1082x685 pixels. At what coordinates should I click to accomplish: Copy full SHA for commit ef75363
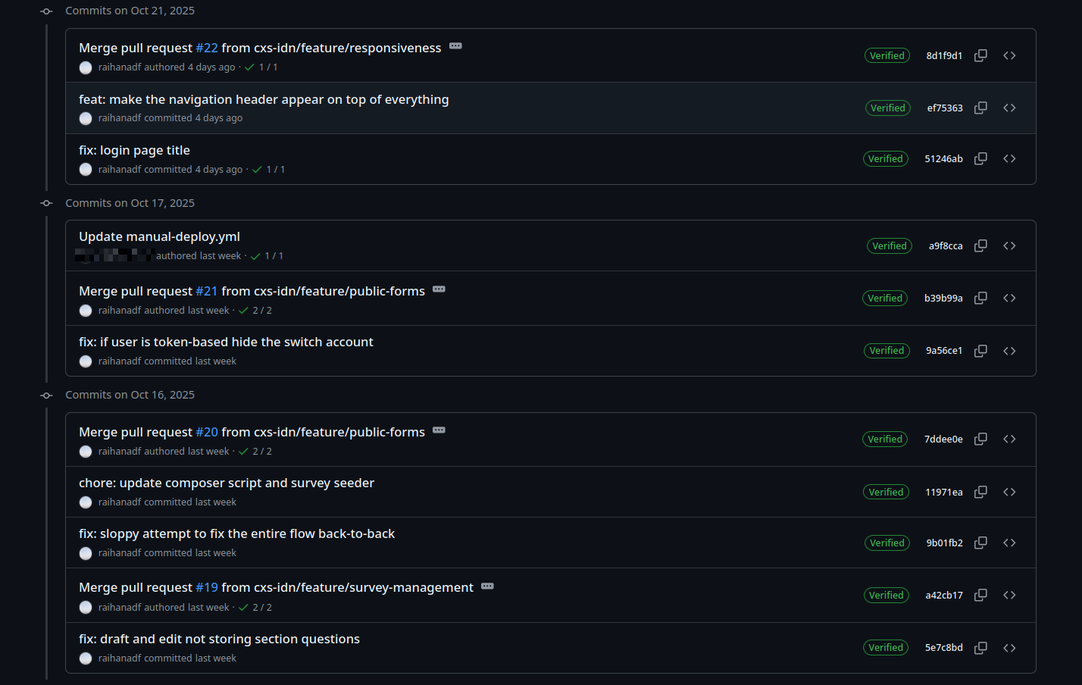point(980,108)
